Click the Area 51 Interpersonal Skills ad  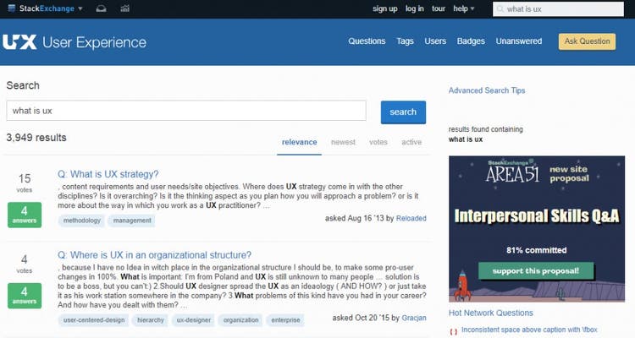coord(537,229)
